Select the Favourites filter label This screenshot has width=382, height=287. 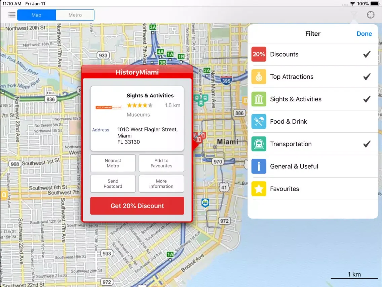[284, 189]
